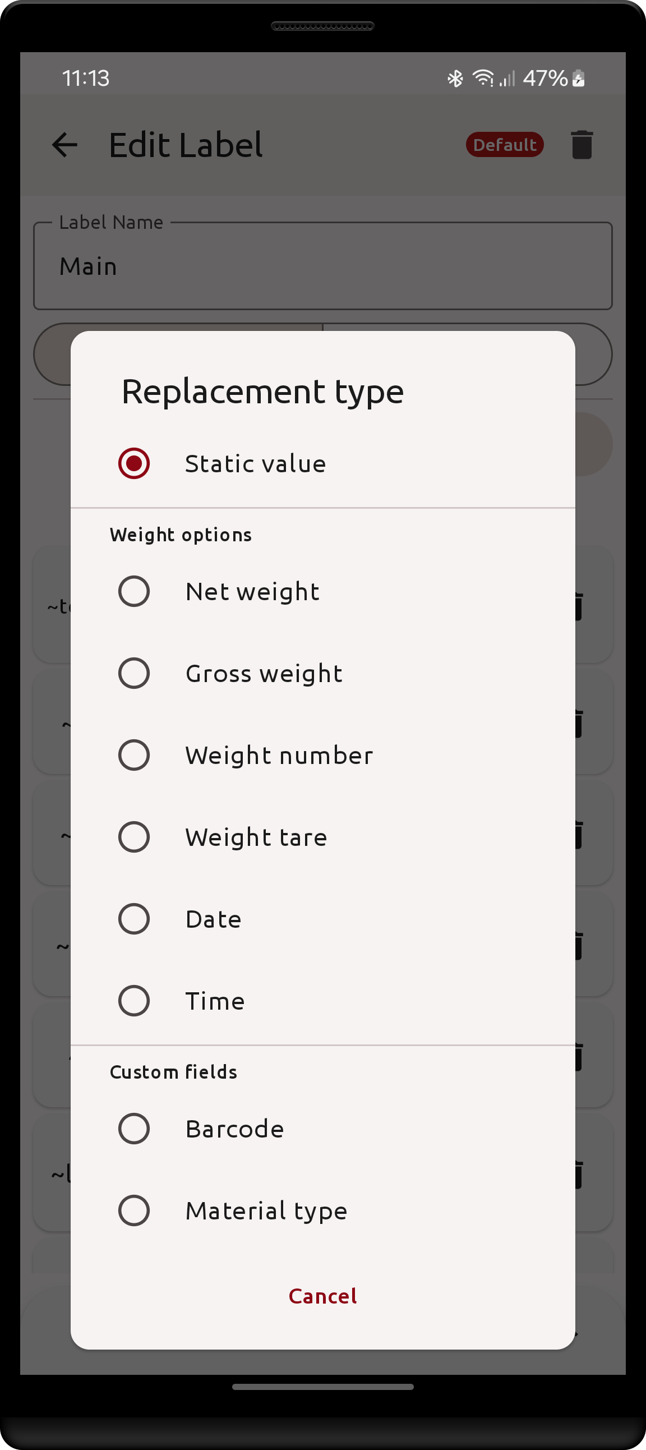This screenshot has width=646, height=1450.
Task: Tap the bottom navigation home handle
Action: 322,1387
